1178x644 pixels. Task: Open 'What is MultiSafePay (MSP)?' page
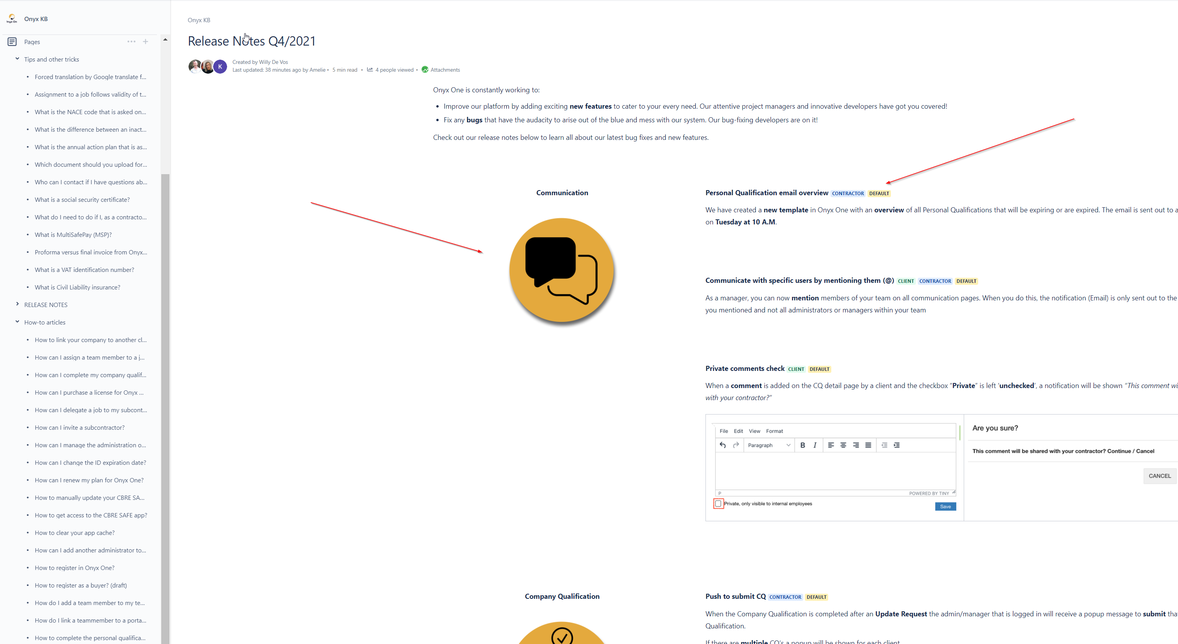[x=73, y=235]
